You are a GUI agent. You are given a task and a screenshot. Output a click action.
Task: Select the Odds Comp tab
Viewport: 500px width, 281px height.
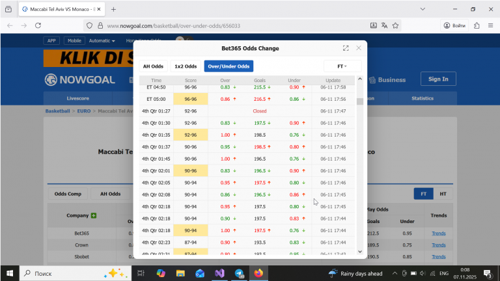click(68, 194)
